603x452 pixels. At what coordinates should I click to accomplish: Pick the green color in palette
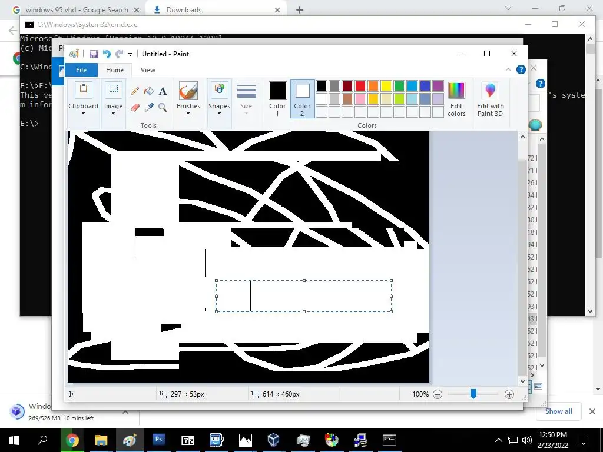(x=399, y=86)
